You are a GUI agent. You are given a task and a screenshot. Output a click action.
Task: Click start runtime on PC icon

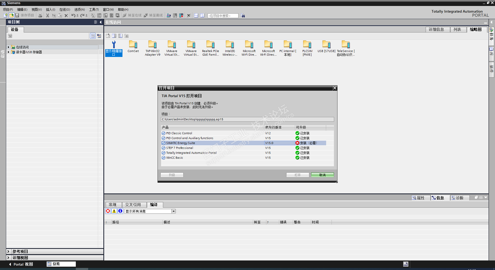(118, 15)
